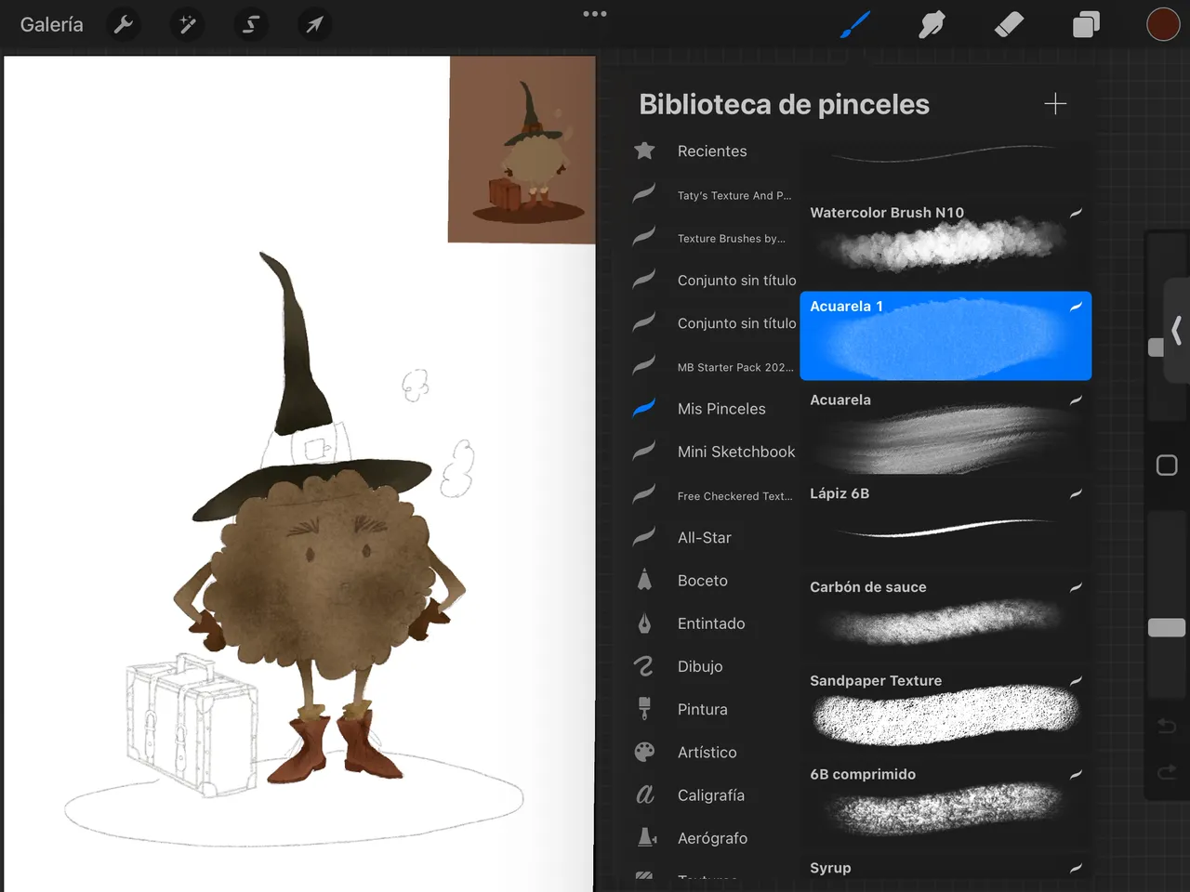Tap the sketched suitcase on canvas
This screenshot has height=892, width=1190.
192,725
